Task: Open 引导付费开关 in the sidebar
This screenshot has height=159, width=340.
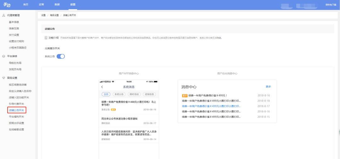Action: [16, 104]
